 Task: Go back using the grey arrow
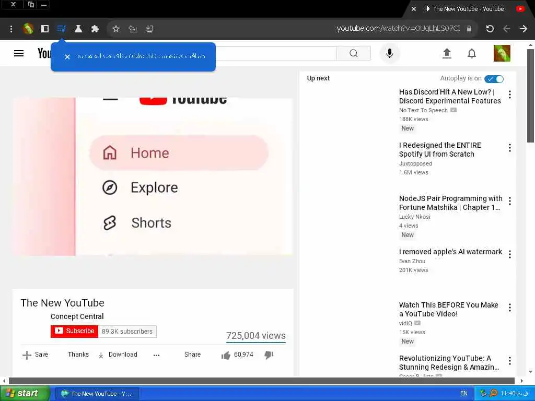coord(507,29)
